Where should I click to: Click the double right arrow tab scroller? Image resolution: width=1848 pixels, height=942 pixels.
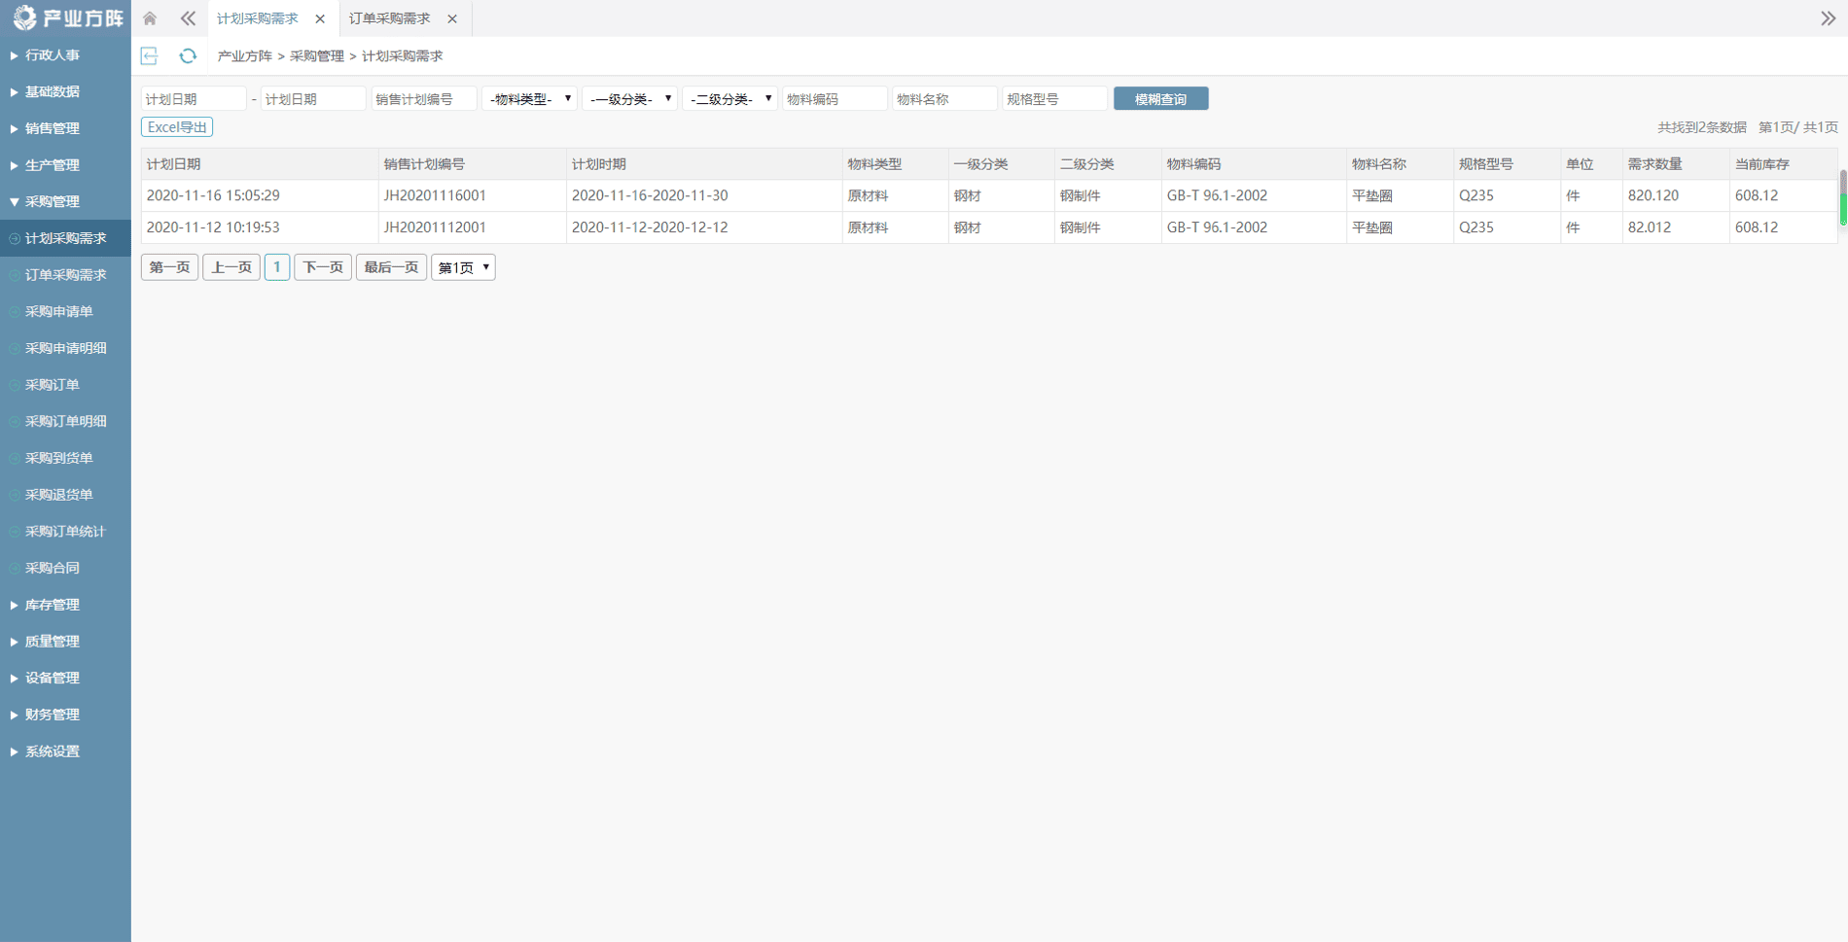coord(1828,18)
